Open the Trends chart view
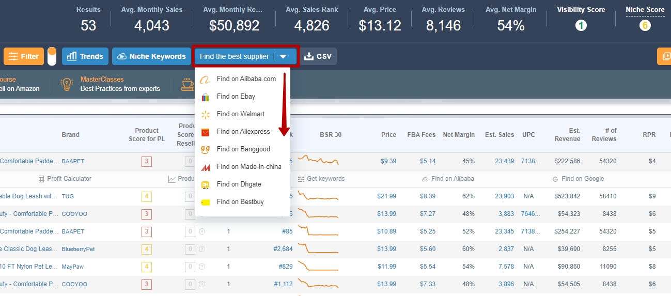 click(85, 56)
